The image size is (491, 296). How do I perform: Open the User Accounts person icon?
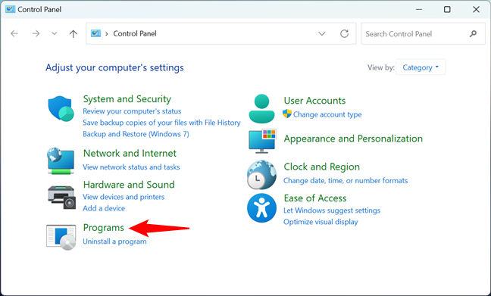point(261,108)
